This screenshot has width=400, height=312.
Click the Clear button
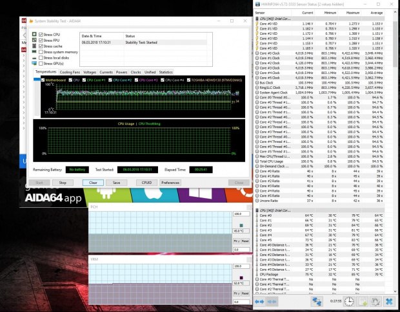(x=93, y=183)
